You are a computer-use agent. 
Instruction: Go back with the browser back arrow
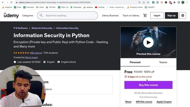coord(3,2)
